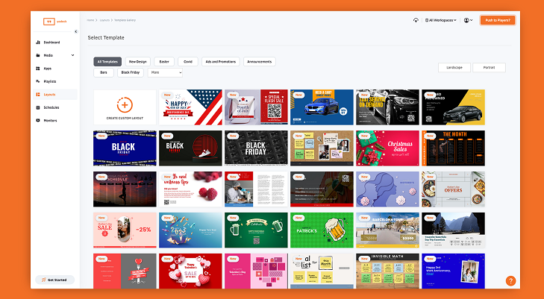Open the blue Black Friday template
Screen dimensions: 544x299
125,148
